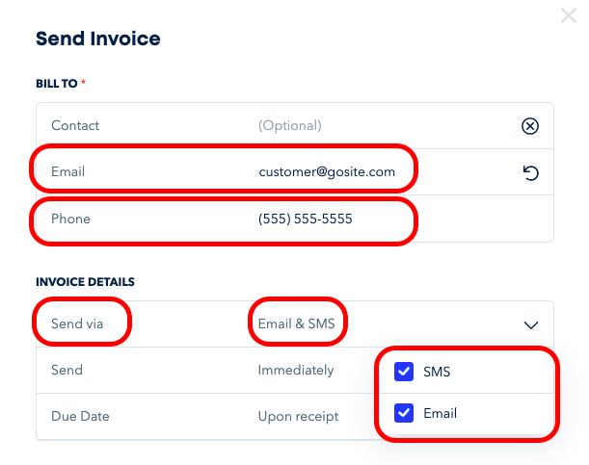Click the Immediately send timing value
The width and height of the screenshot is (589, 465).
click(x=296, y=370)
